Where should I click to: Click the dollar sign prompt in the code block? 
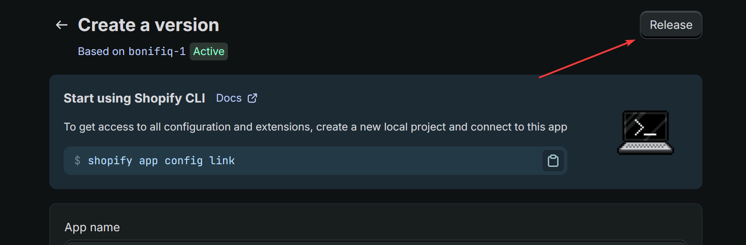77,160
